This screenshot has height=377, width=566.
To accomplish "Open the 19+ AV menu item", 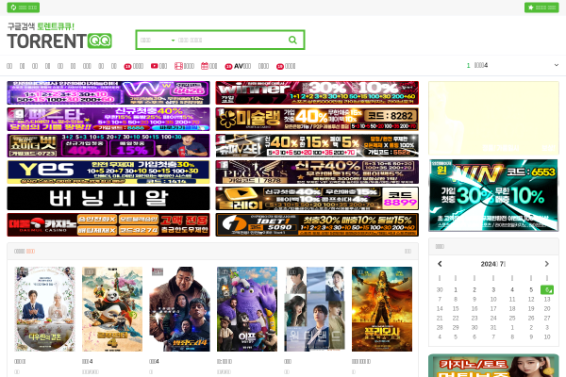I will coord(238,66).
